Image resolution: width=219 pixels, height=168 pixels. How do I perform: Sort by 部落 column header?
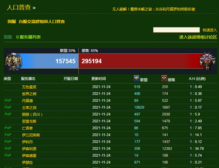point(171,80)
